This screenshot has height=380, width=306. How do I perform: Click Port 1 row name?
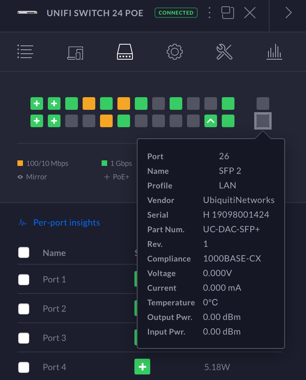(54, 279)
